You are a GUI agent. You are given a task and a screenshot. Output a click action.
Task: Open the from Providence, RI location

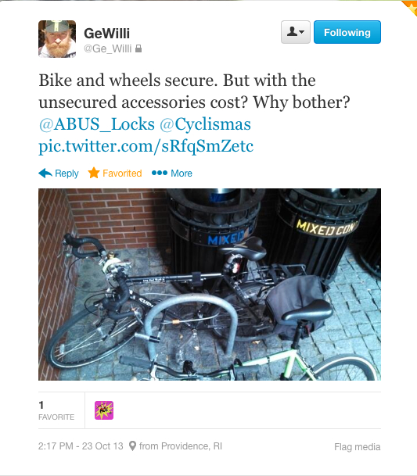point(181,446)
